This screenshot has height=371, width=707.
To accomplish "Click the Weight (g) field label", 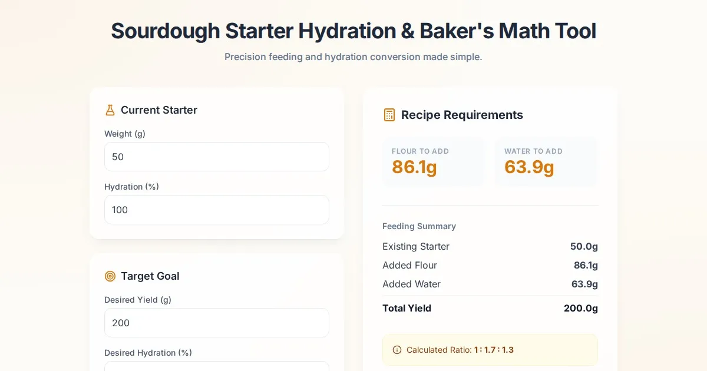I will point(125,134).
